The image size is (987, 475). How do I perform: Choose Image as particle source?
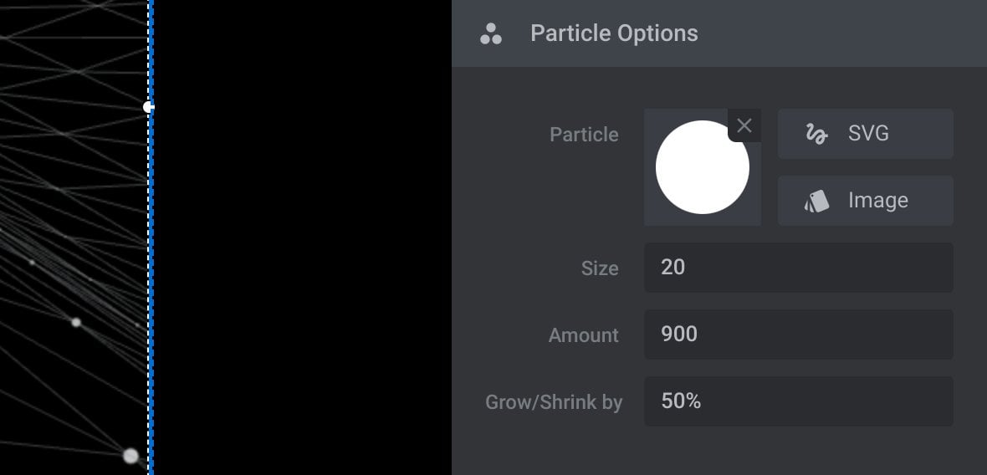tap(866, 201)
